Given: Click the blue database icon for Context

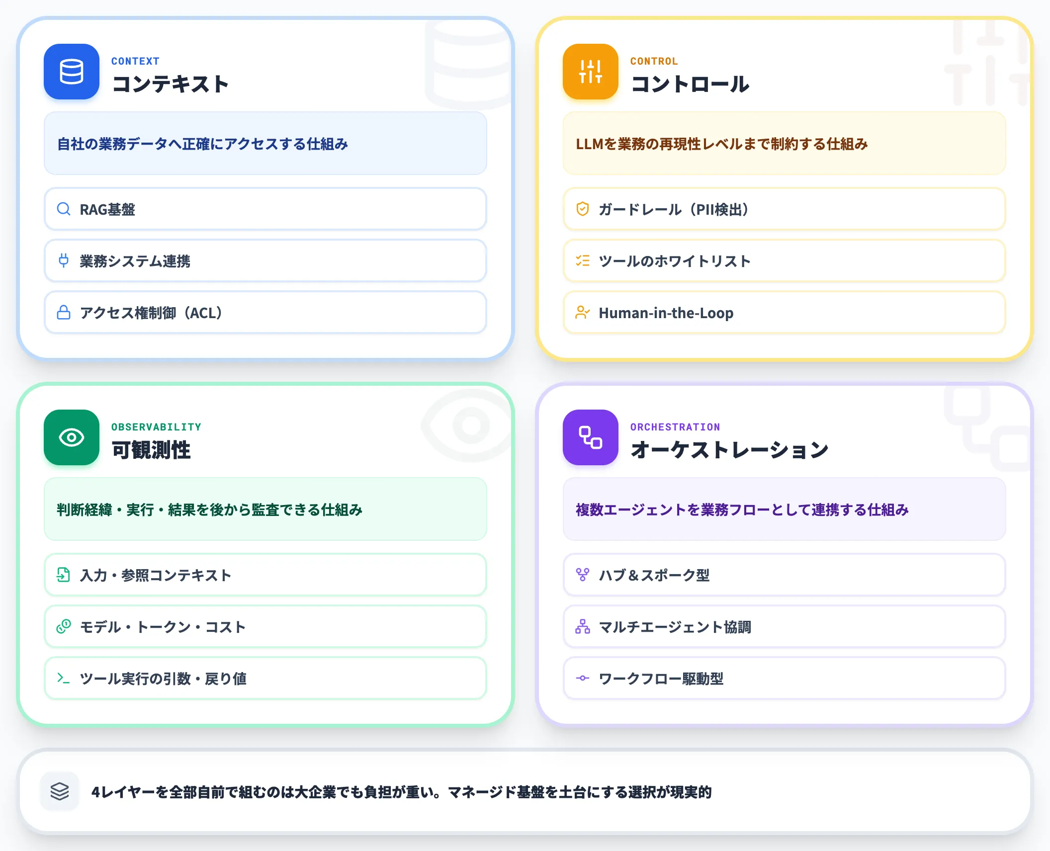Looking at the screenshot, I should [72, 72].
